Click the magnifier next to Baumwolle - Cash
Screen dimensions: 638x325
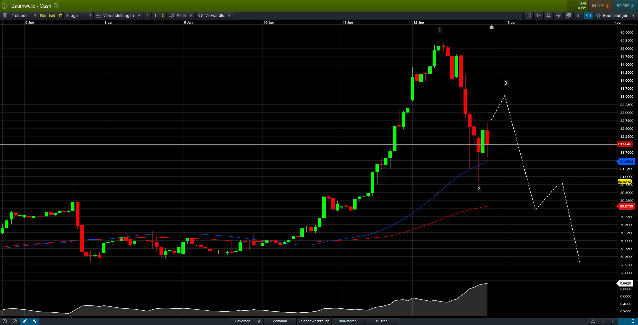tap(56, 6)
